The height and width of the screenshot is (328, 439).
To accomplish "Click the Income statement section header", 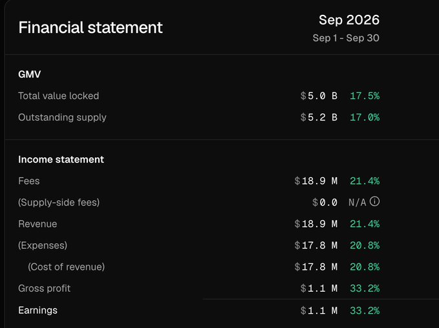I will (x=61, y=159).
